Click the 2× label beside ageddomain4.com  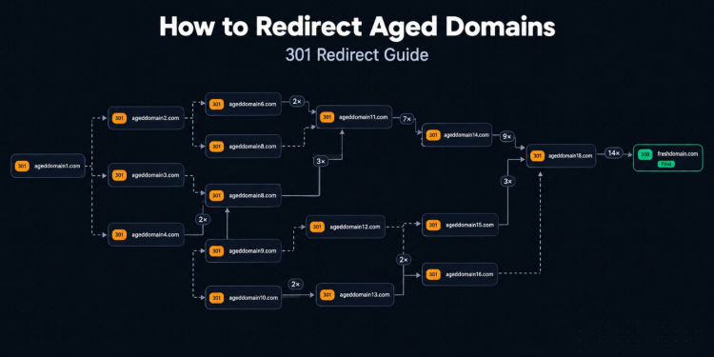203,220
